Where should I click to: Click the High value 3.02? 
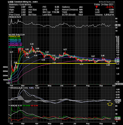[23, 10]
